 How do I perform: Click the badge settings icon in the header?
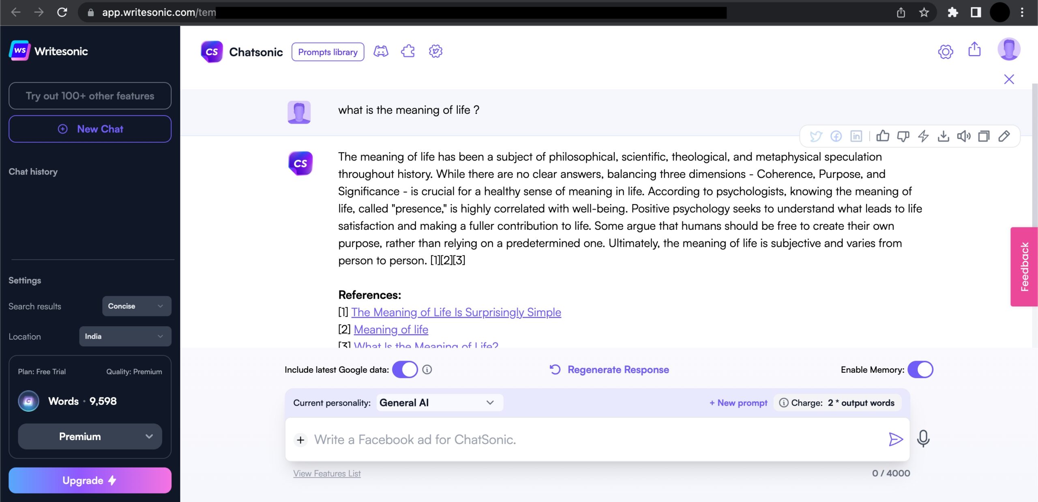pos(435,51)
